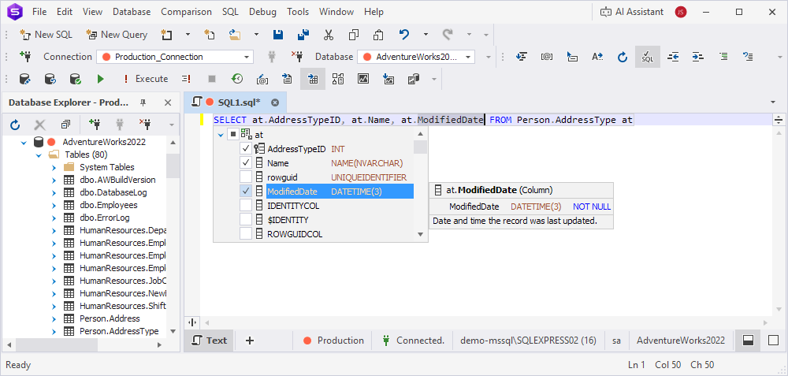Viewport: 788px width, 376px height.
Task: Toggle the AddressTypeID checkbox
Action: [x=246, y=149]
